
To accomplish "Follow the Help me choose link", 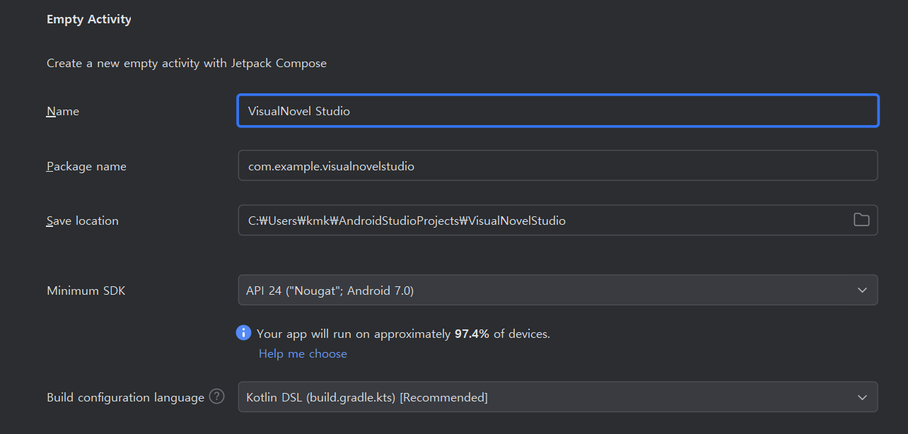I will coord(303,353).
